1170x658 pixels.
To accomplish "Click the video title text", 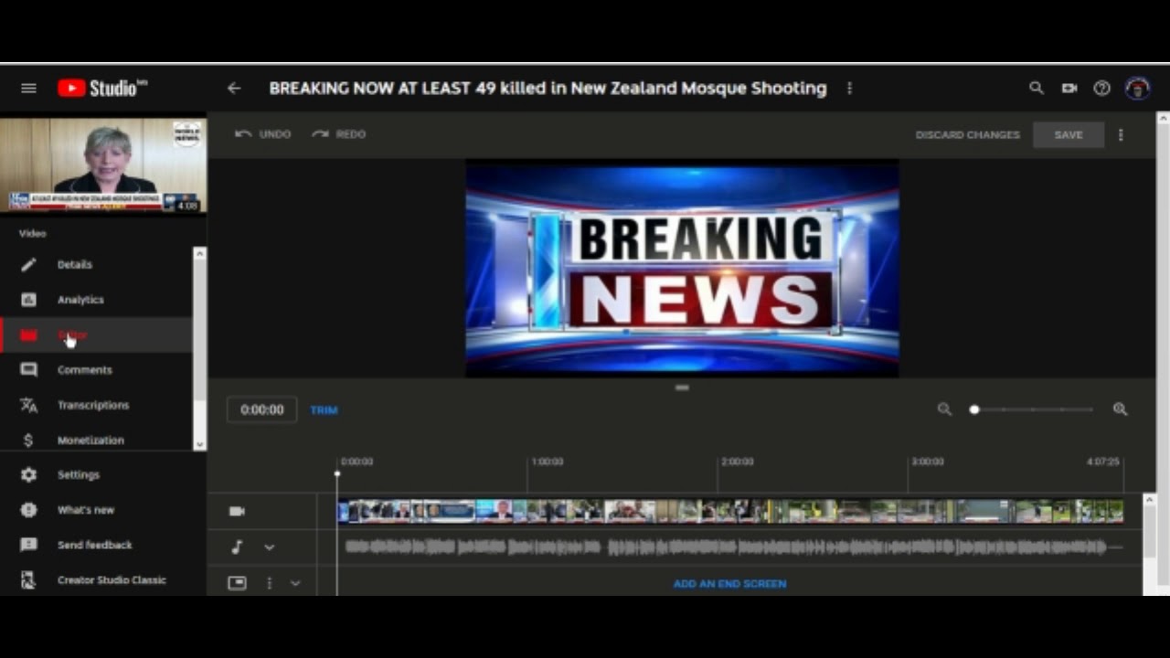I will click(x=548, y=88).
